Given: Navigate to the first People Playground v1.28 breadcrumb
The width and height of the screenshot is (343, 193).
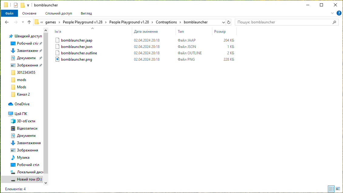Looking at the screenshot, I should coord(83,22).
